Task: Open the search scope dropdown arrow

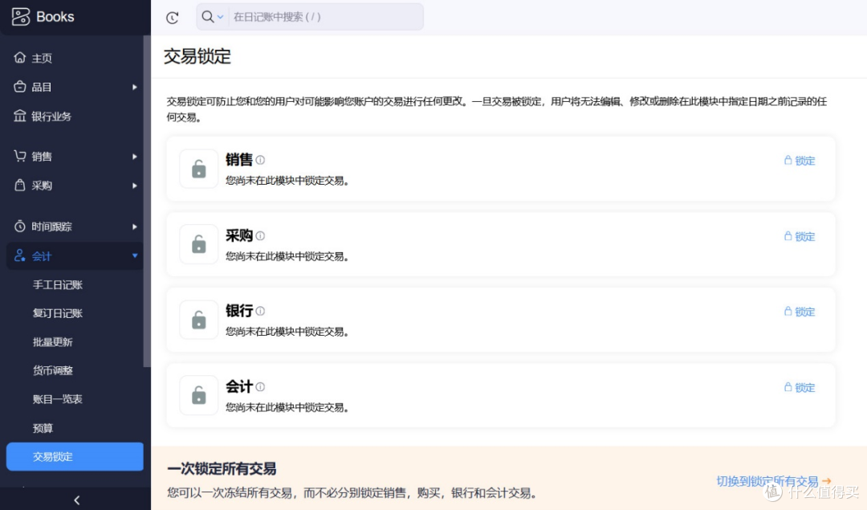Action: (x=220, y=17)
